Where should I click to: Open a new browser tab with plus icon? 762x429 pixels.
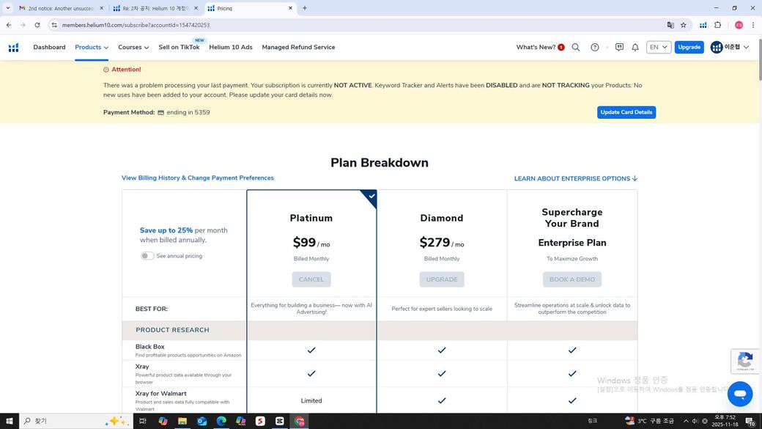[x=305, y=8]
